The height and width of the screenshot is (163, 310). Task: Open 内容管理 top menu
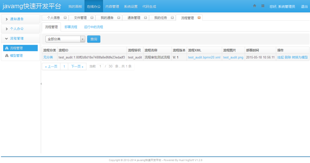(x=112, y=7)
